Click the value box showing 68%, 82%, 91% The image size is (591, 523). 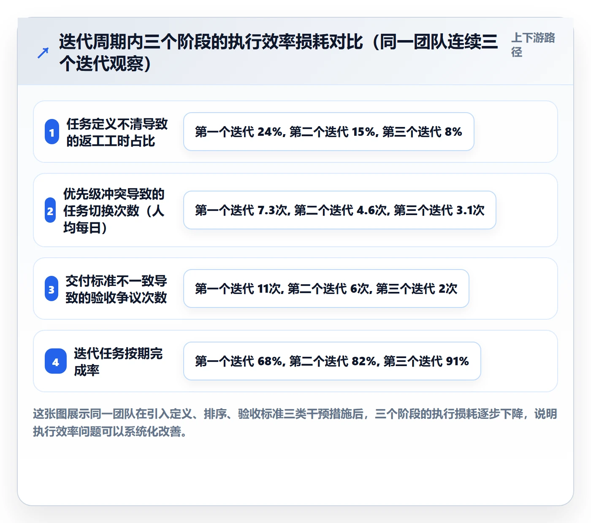click(332, 361)
